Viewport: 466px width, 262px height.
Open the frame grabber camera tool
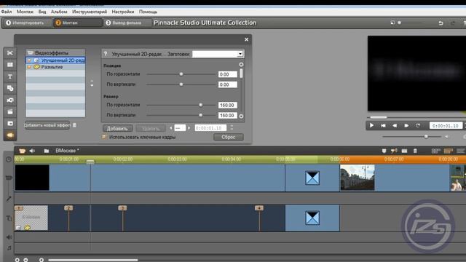point(9,100)
